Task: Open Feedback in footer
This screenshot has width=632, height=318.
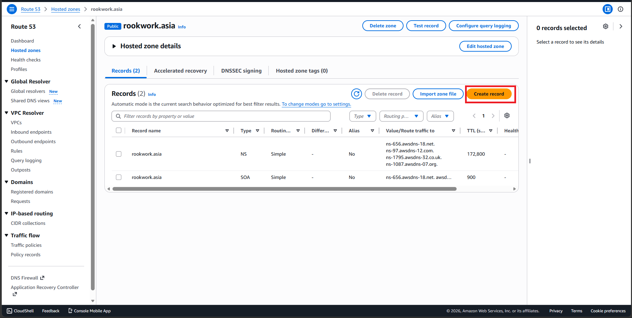Action: pos(51,311)
